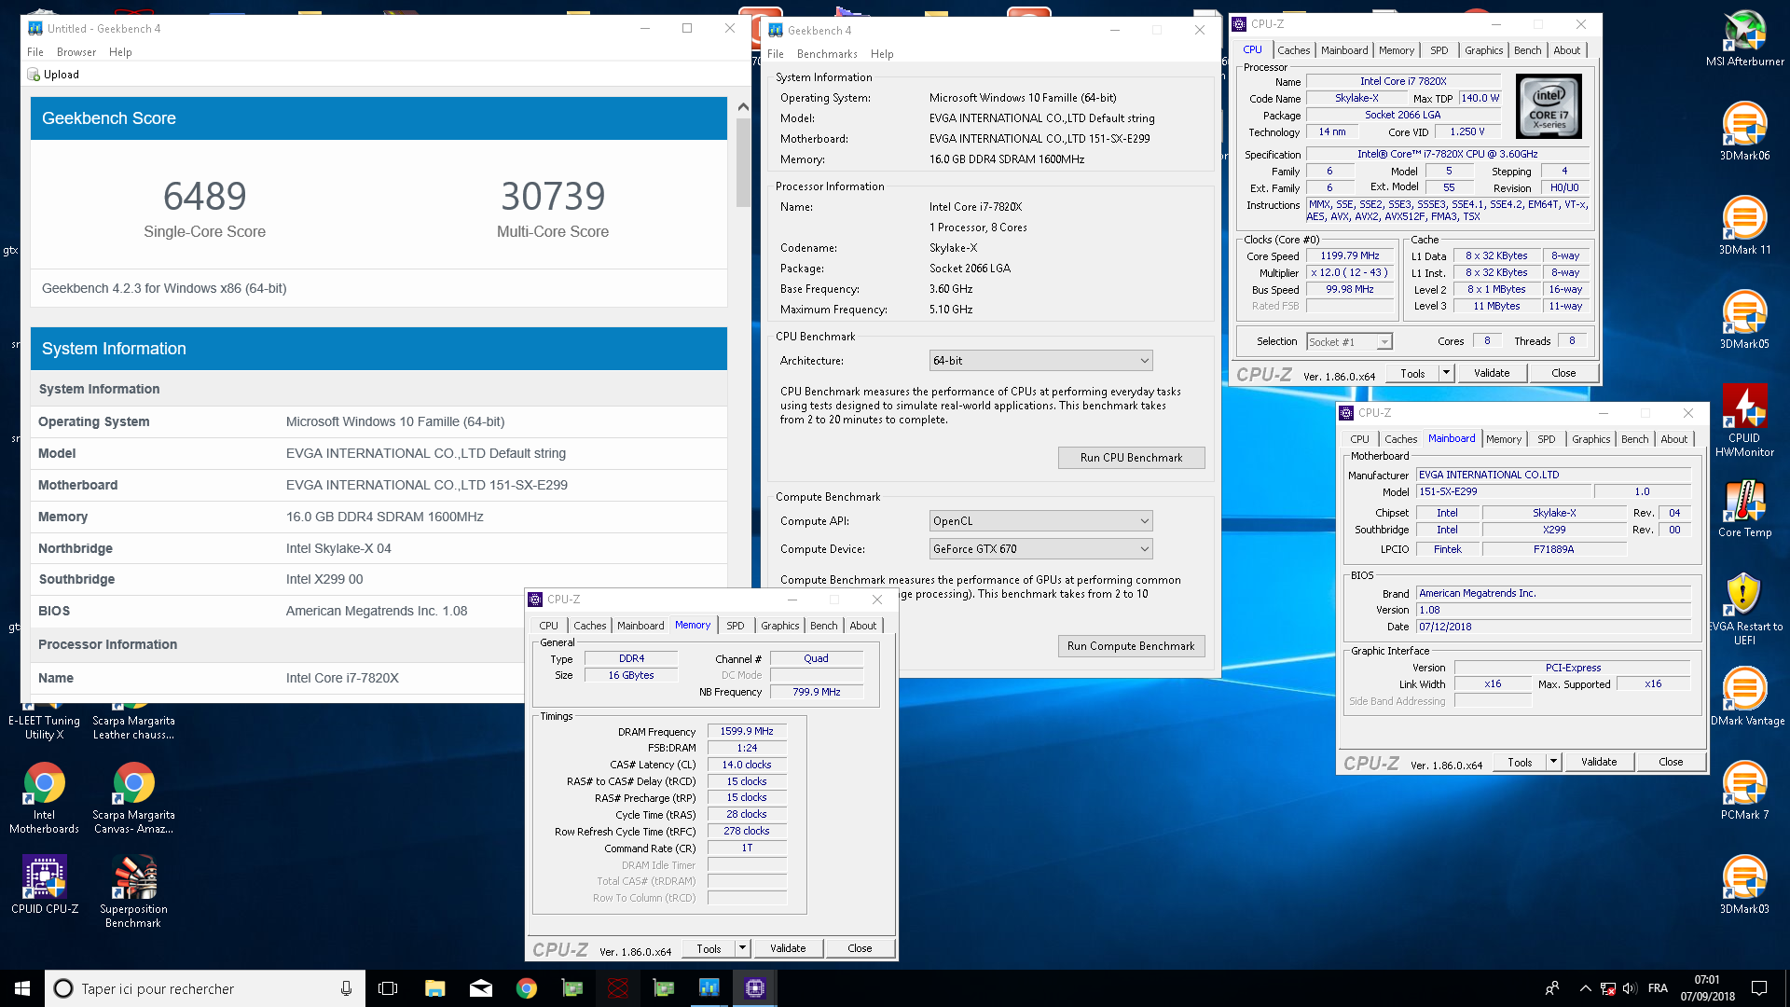Click Validate in CPU-Z CPU window
Image resolution: width=1790 pixels, height=1007 pixels.
pos(1492,373)
